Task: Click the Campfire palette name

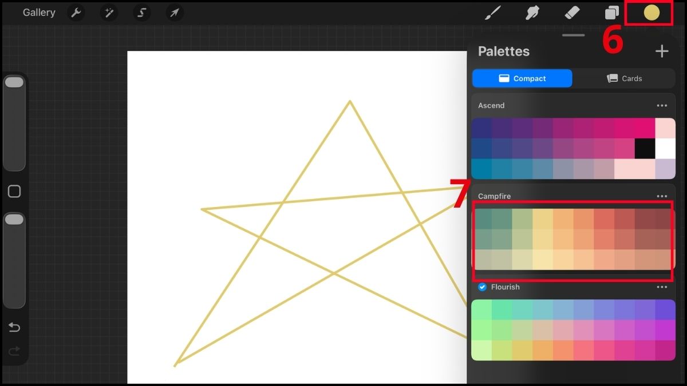Action: (x=494, y=196)
